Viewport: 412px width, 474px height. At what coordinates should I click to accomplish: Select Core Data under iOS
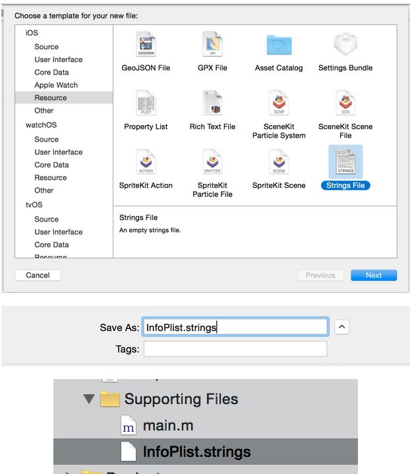[51, 73]
